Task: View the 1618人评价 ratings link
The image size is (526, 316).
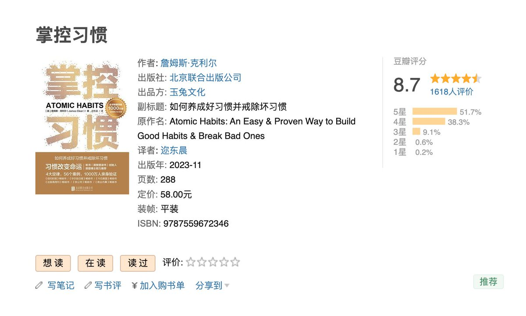Action: (451, 92)
